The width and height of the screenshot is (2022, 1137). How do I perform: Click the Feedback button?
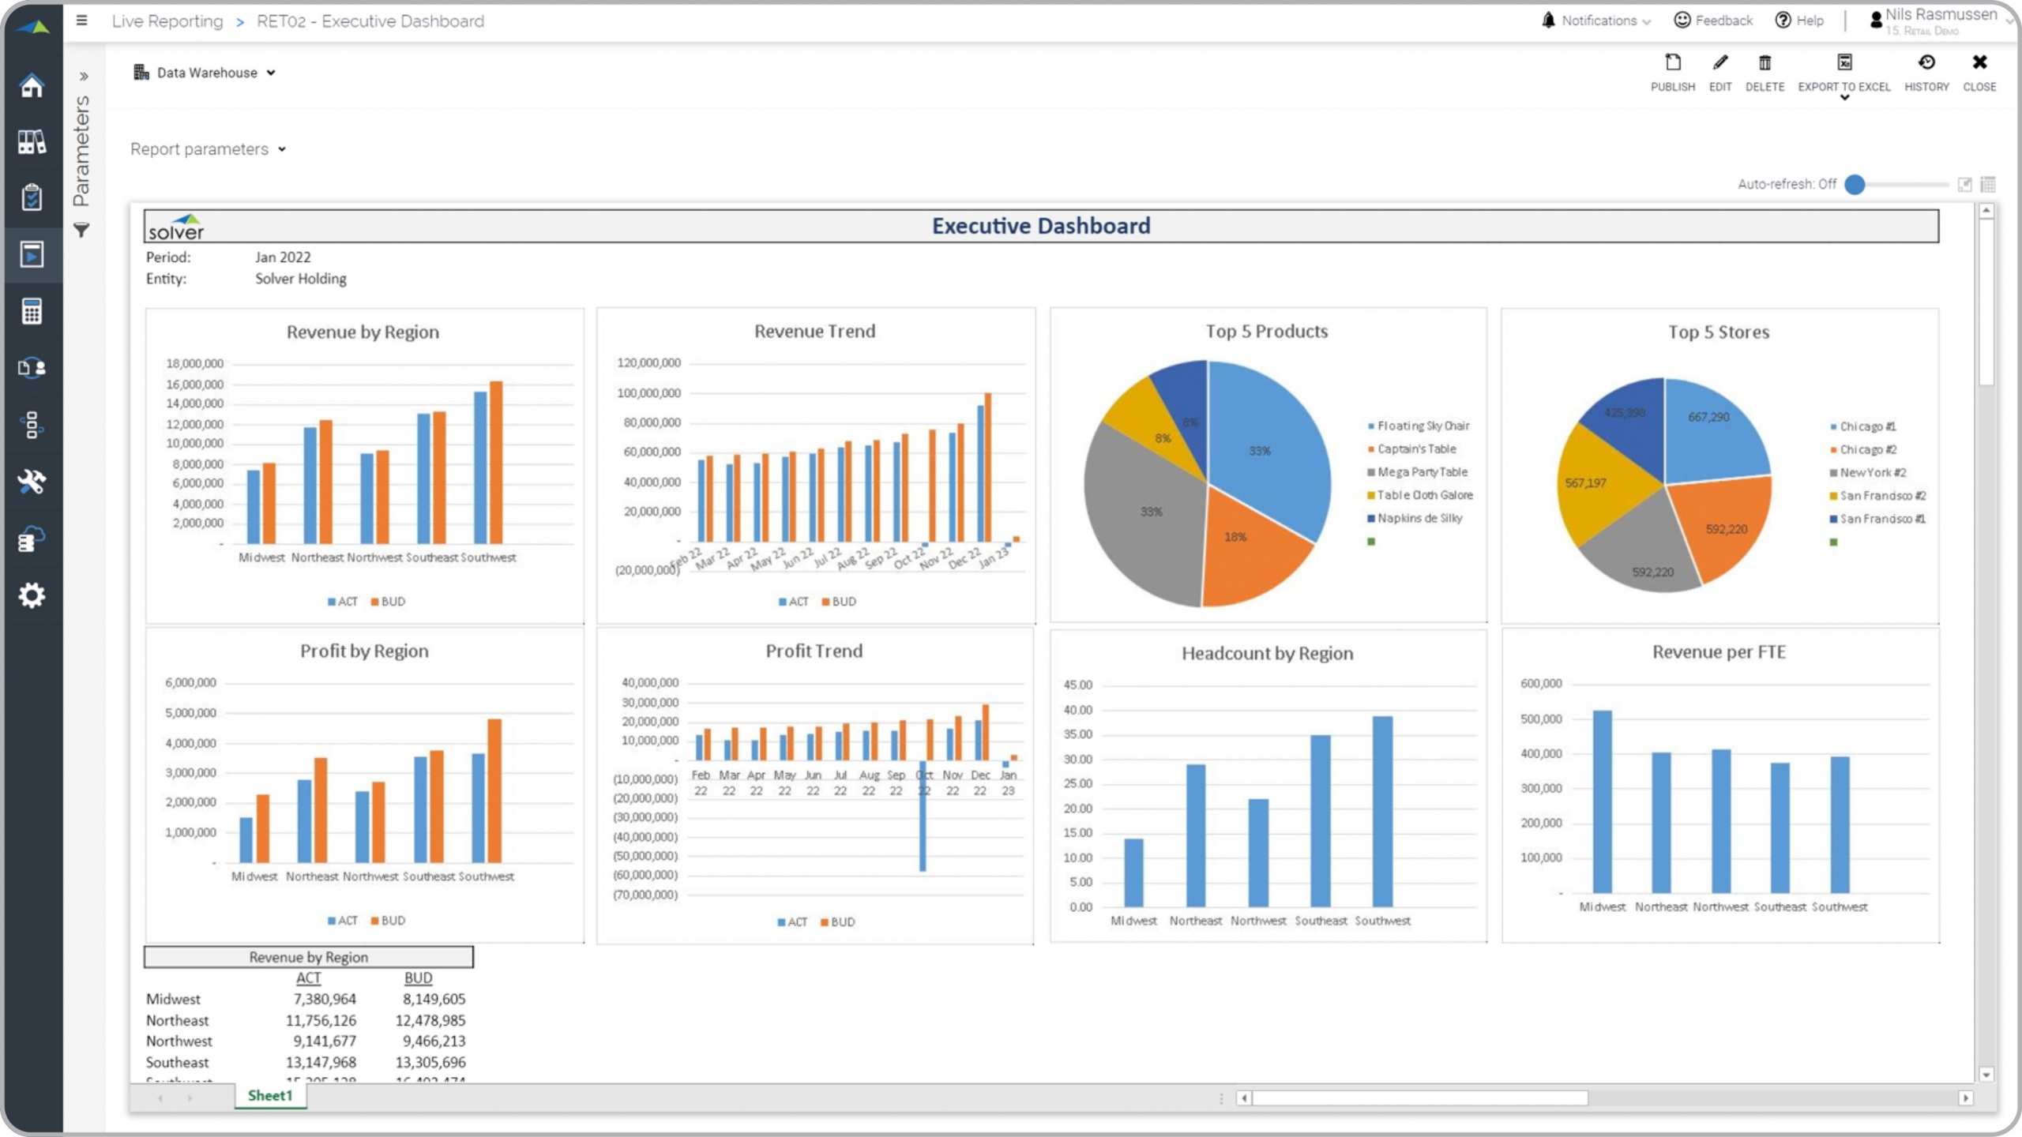pyautogui.click(x=1712, y=21)
